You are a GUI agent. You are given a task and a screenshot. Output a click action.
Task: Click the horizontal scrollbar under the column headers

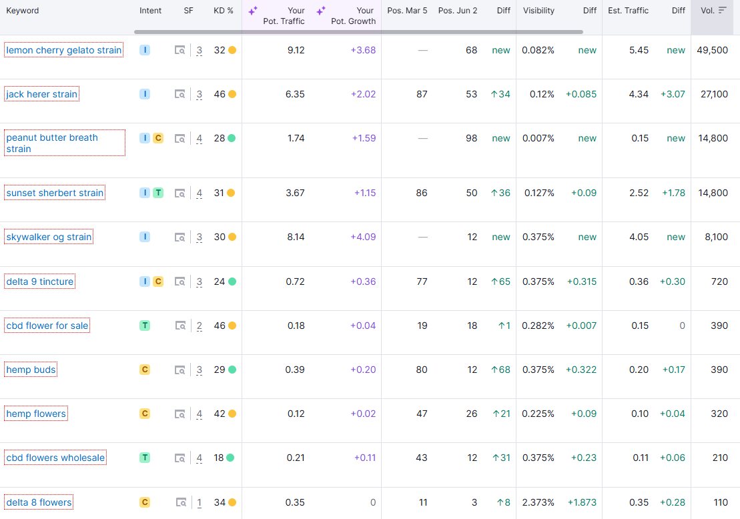tap(359, 32)
